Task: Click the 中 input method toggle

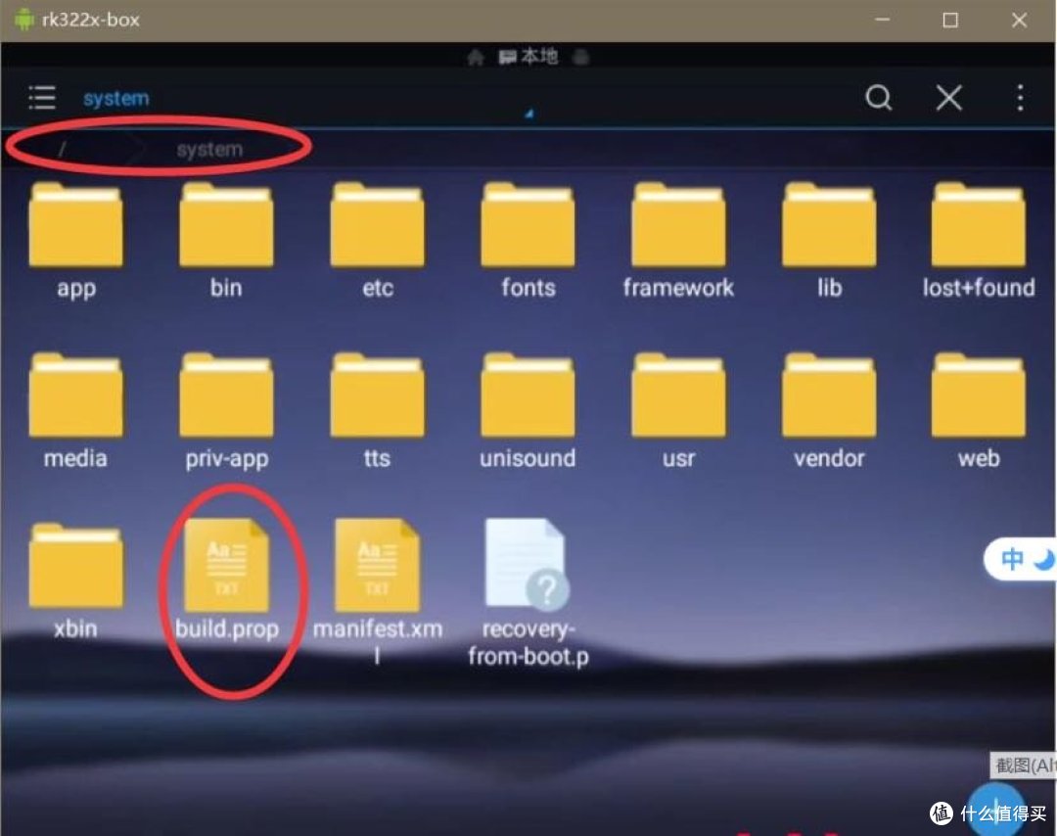Action: point(1012,559)
